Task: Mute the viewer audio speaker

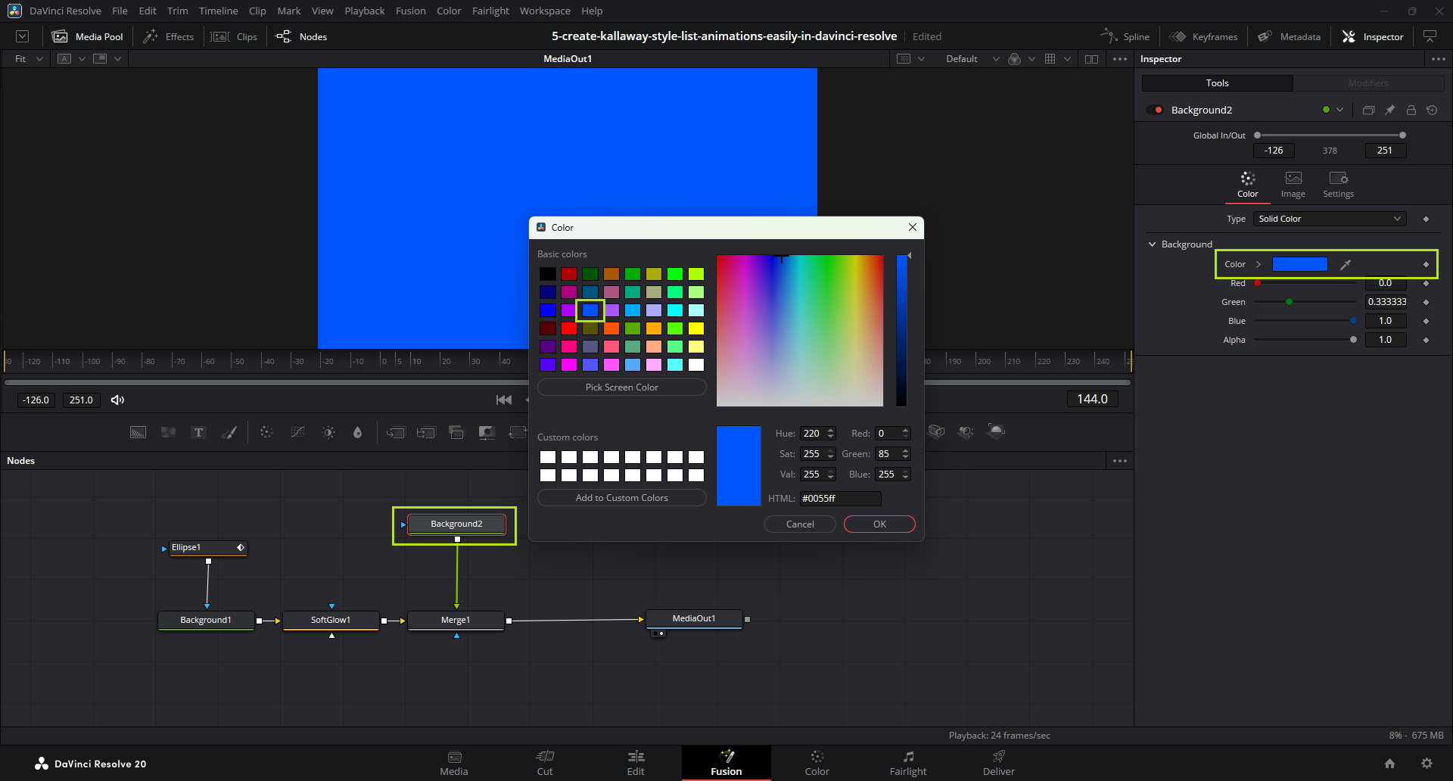Action: pos(117,400)
